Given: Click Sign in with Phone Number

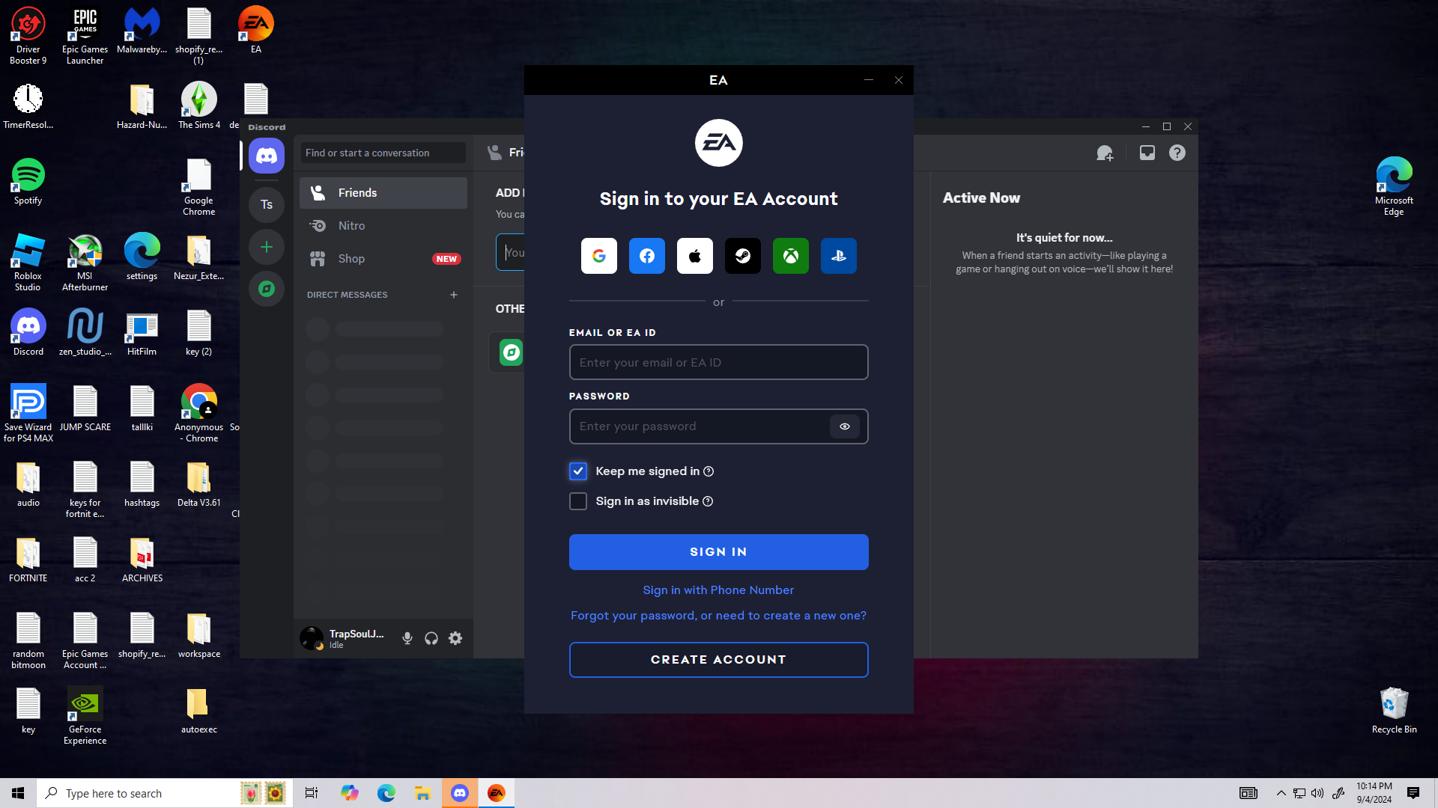Looking at the screenshot, I should pyautogui.click(x=718, y=590).
